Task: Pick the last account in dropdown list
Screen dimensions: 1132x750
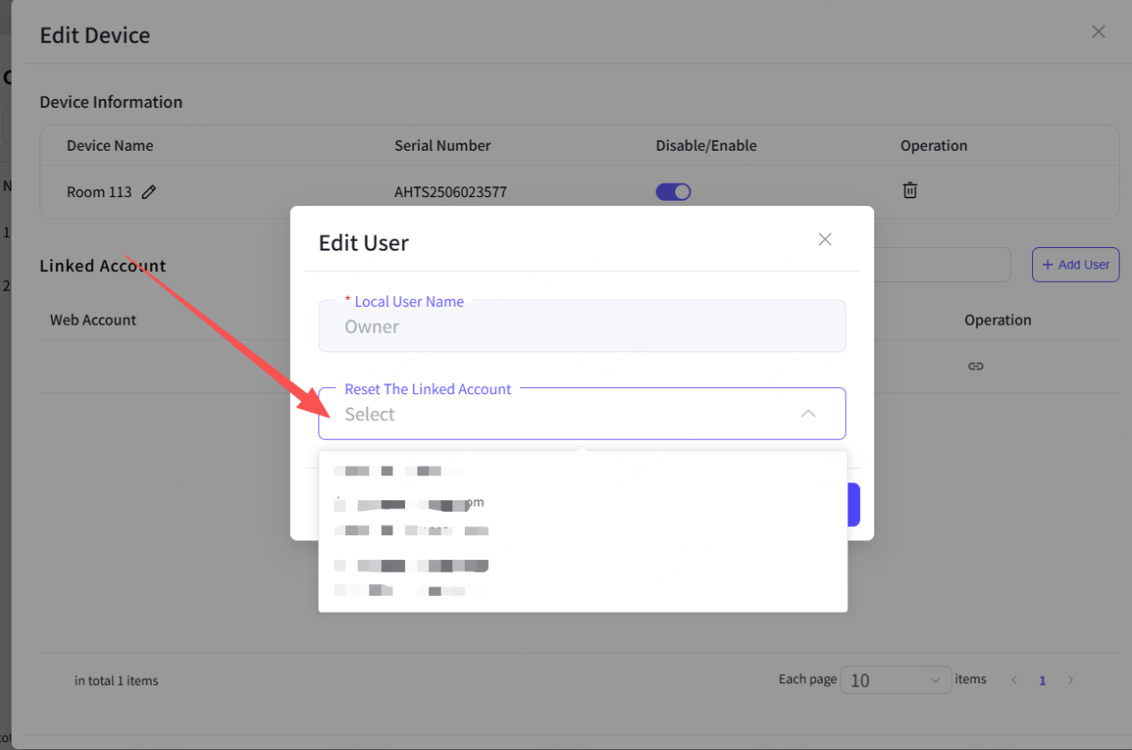Action: click(409, 589)
